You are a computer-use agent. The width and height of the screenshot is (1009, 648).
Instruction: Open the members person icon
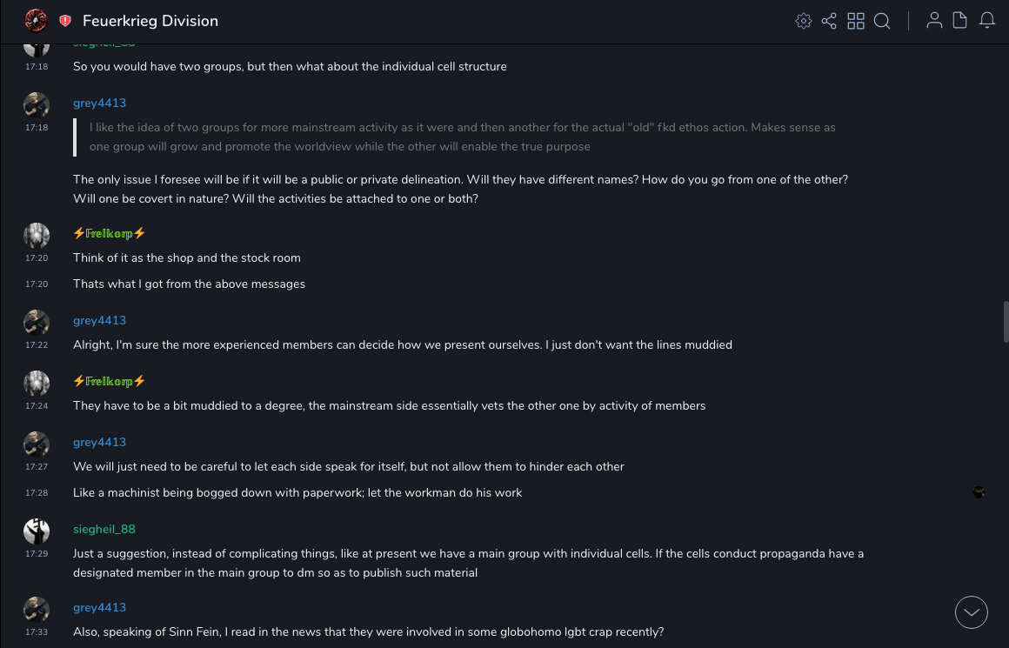tap(934, 21)
